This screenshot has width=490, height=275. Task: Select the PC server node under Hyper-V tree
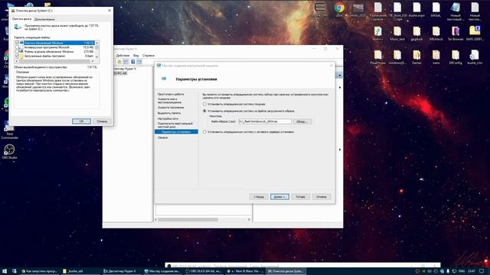[x=120, y=73]
